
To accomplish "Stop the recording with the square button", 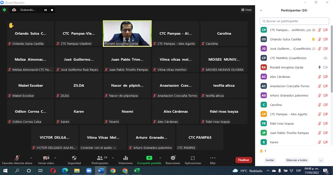I will click(x=52, y=10).
